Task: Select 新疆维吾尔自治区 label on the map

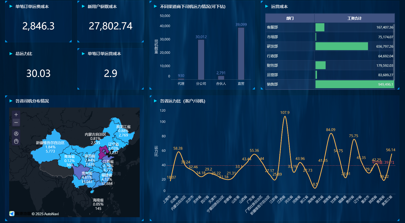Action: [50, 143]
